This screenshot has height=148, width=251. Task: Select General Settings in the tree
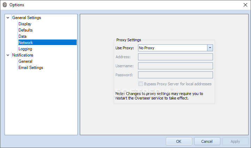(x=26, y=18)
